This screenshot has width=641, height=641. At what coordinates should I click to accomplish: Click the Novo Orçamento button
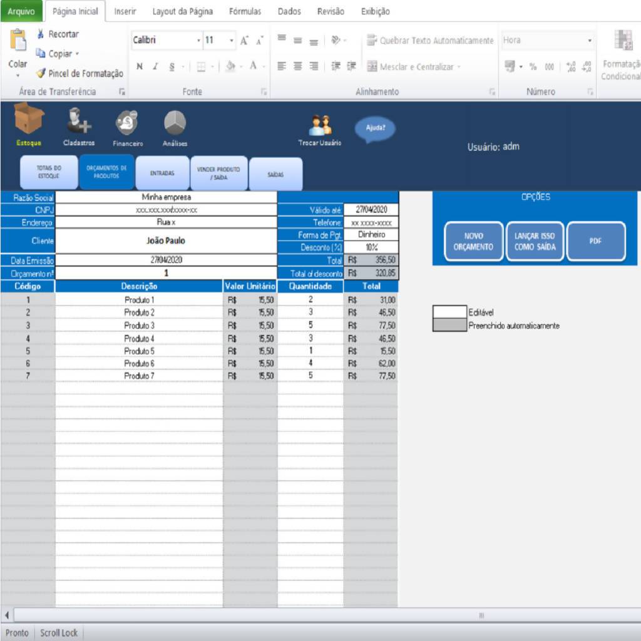[x=473, y=242]
